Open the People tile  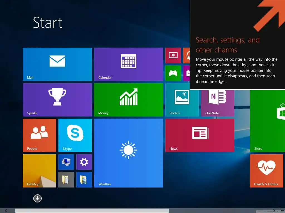pos(40,135)
